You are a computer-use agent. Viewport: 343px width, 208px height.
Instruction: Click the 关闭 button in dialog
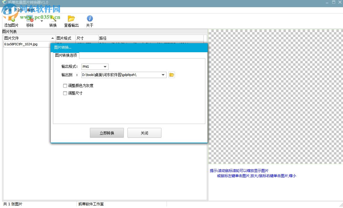pos(144,133)
